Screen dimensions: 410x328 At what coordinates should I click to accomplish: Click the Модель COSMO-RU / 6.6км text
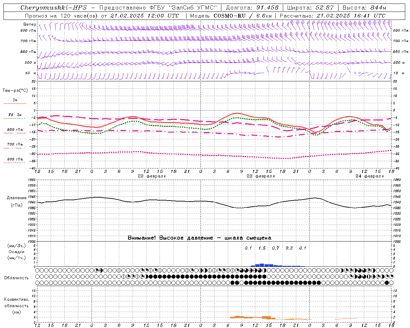point(231,16)
